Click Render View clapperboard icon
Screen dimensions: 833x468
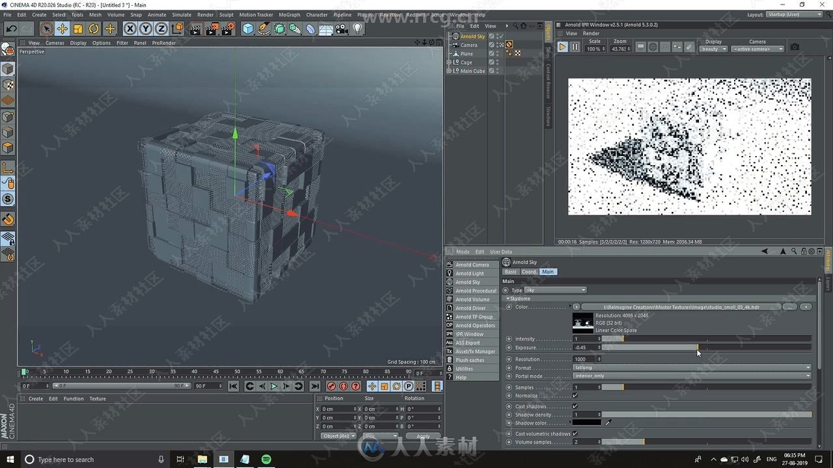(x=196, y=29)
